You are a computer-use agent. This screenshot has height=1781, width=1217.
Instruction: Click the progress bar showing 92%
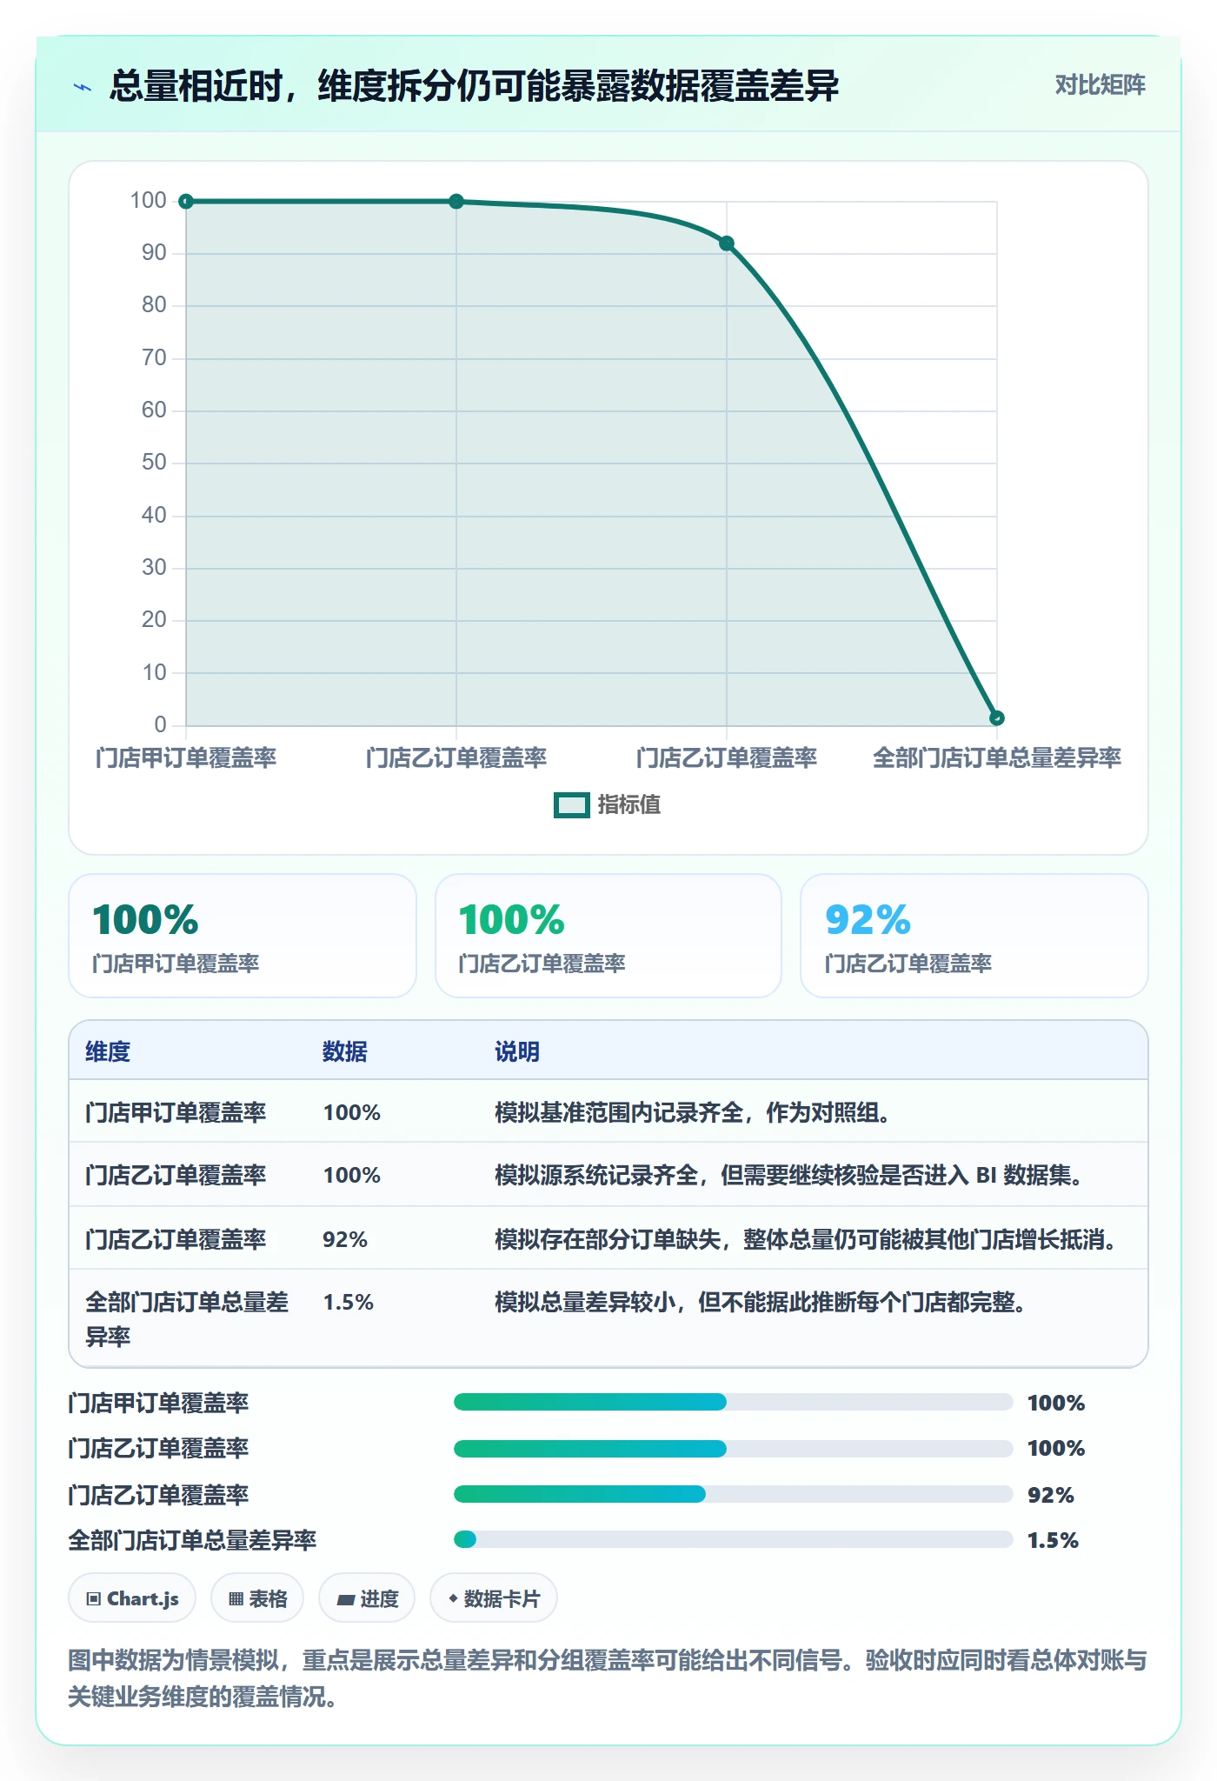733,1494
